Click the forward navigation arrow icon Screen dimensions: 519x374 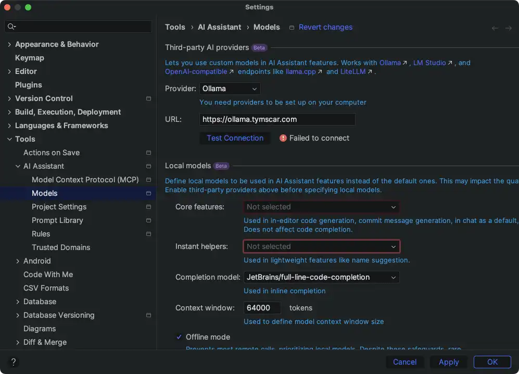pyautogui.click(x=509, y=28)
